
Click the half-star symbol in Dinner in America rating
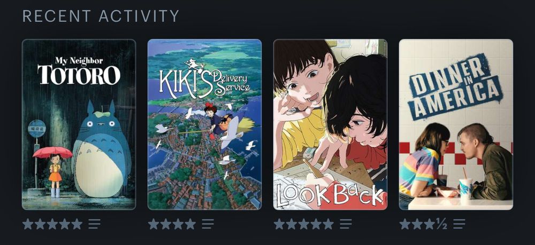[x=441, y=224]
